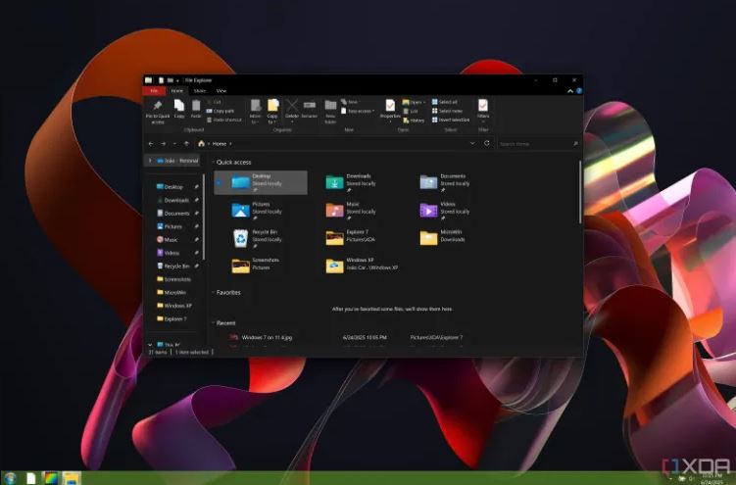Click the File Explorer taskbar icon
The width and height of the screenshot is (736, 485).
pyautogui.click(x=71, y=478)
